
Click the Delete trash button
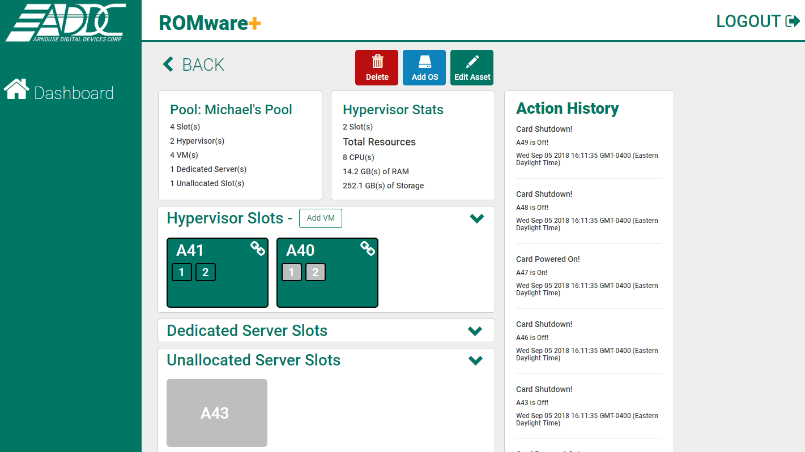377,67
